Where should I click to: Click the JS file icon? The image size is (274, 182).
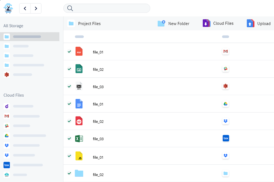coord(79,156)
